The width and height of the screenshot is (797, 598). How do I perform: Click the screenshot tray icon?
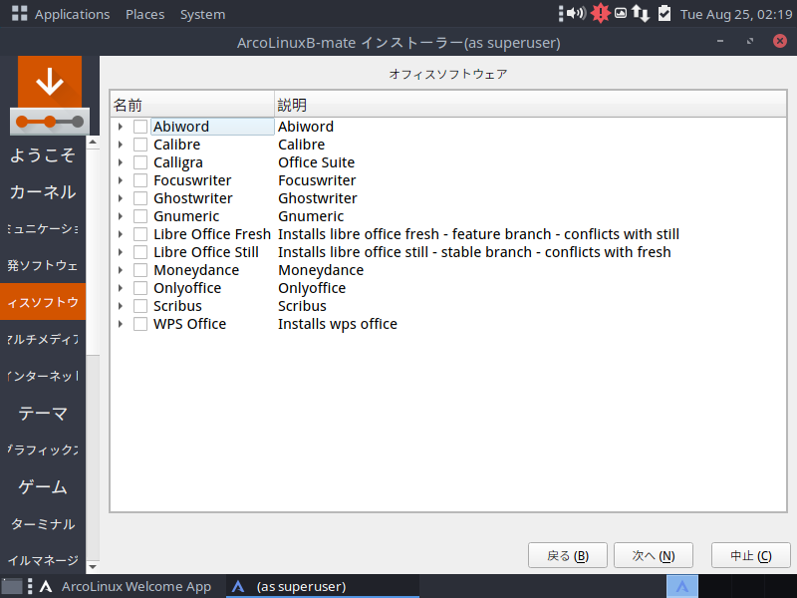pyautogui.click(x=621, y=13)
